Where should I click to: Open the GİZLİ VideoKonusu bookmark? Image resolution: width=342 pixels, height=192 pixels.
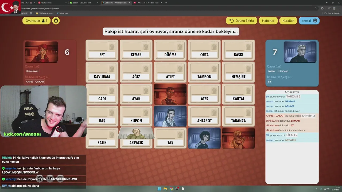tap(44, 13)
